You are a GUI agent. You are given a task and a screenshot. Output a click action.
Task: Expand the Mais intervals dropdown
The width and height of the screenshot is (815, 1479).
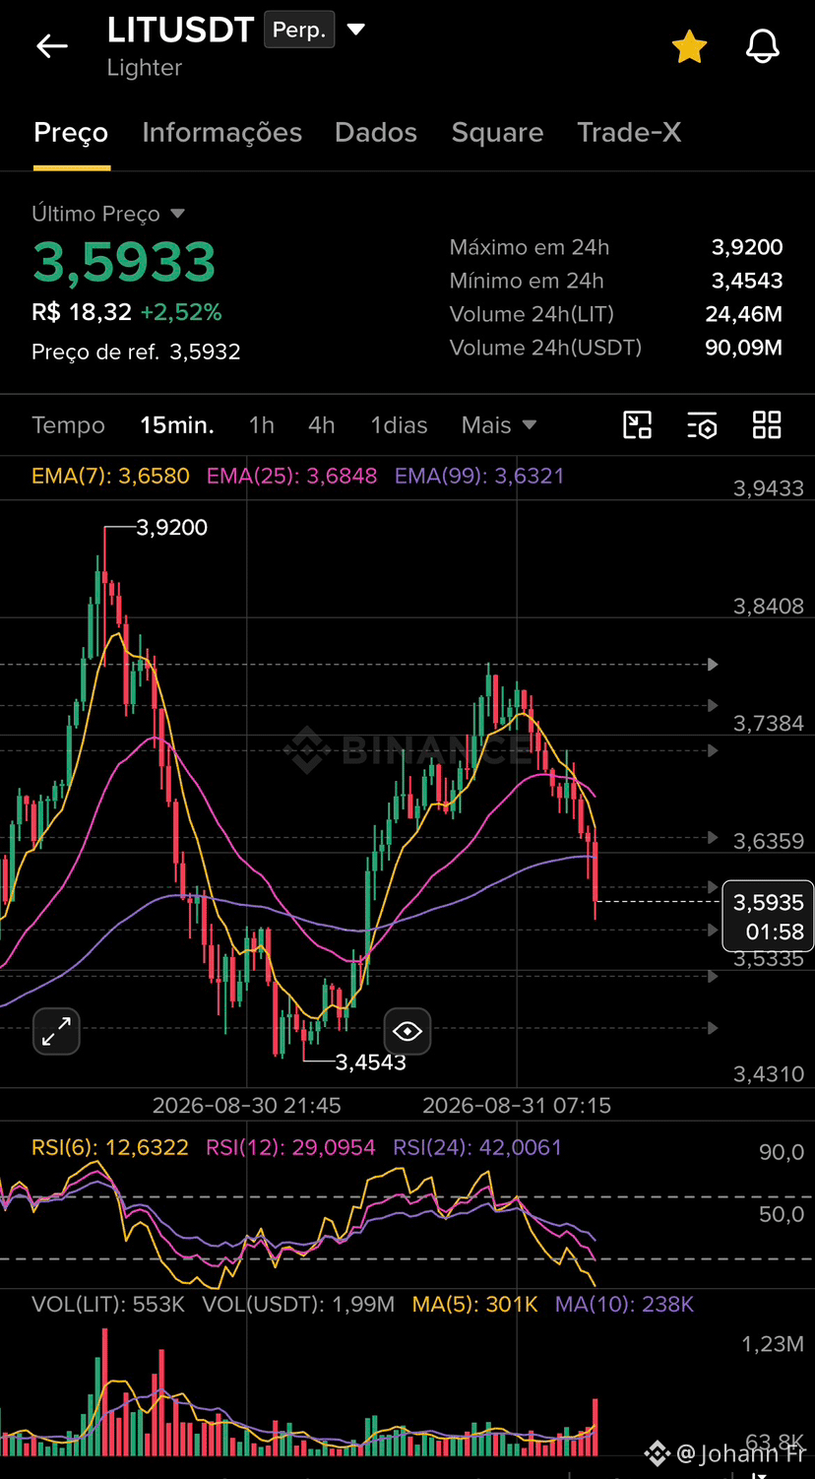point(499,425)
